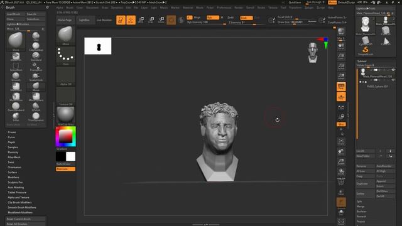This screenshot has height=226, width=402.
Task: Toggle the Floor grid button
Action: point(341,97)
